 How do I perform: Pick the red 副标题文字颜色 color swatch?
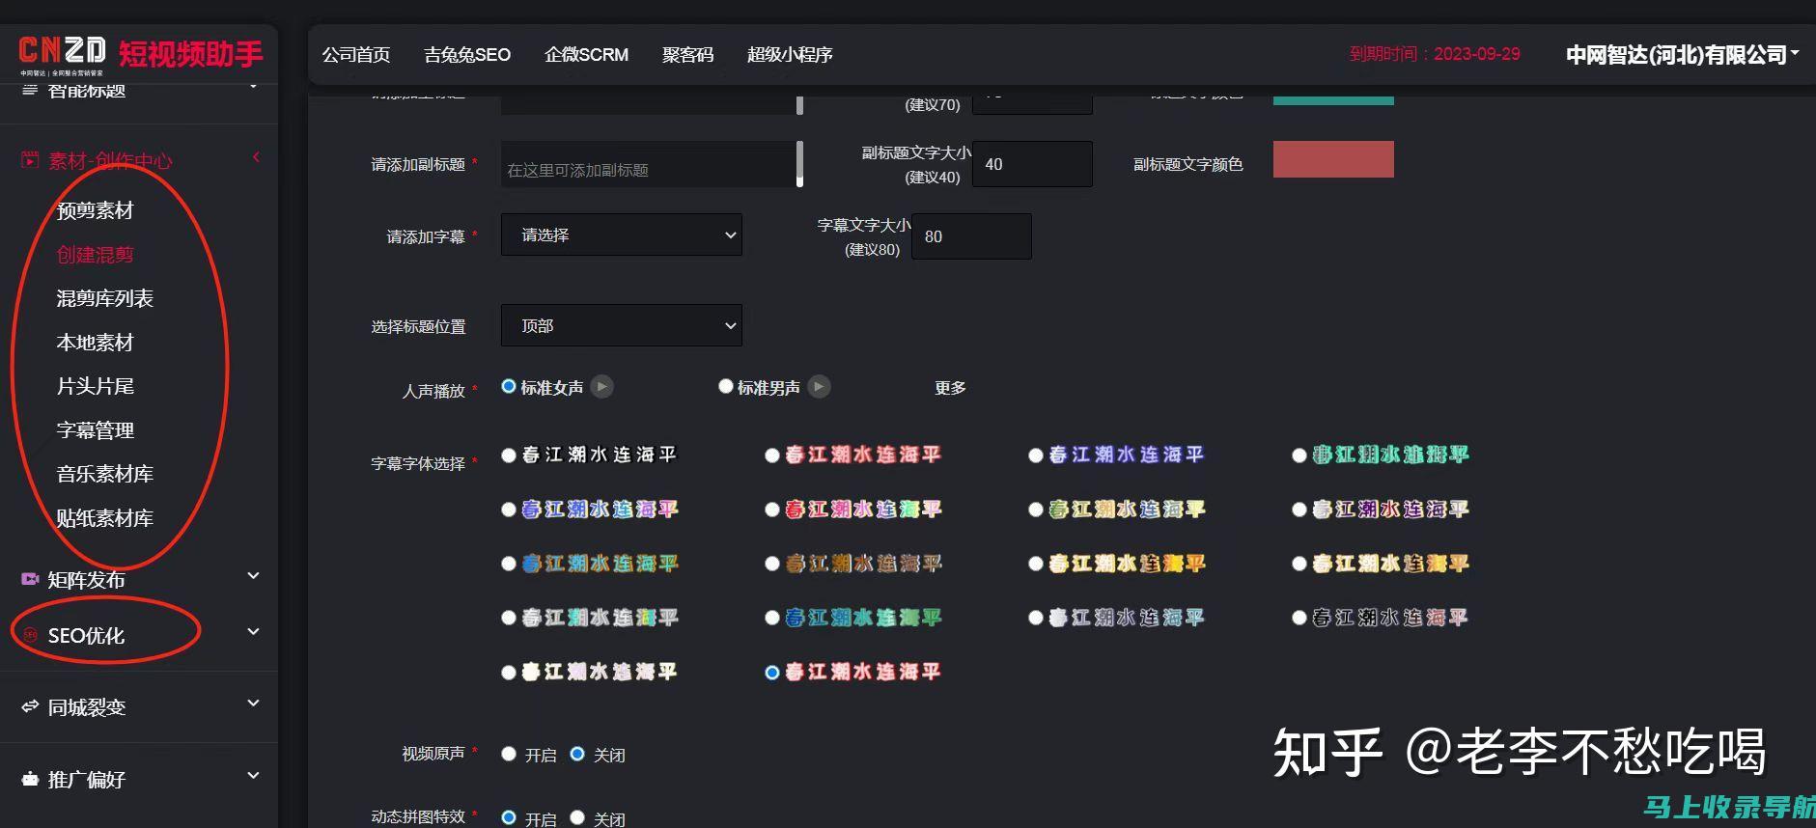[1333, 159]
